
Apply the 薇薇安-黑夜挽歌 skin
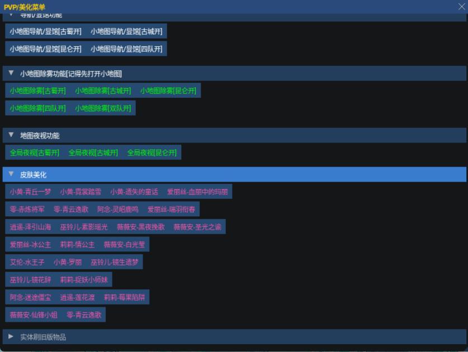point(140,227)
